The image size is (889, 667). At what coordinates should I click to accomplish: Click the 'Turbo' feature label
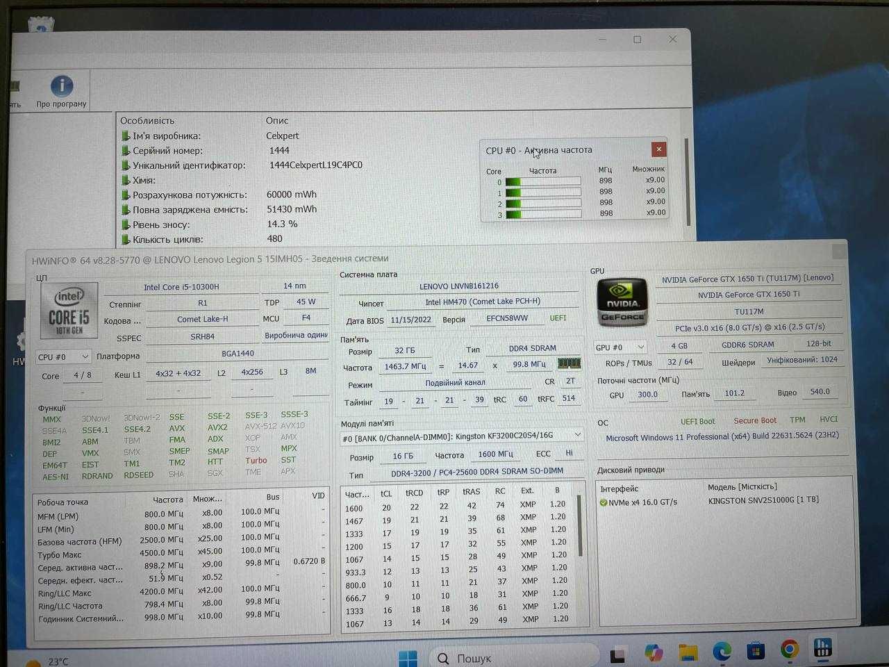(x=256, y=460)
